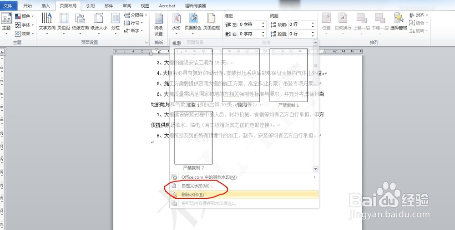Click the 纸张方向 orientation icon
455x230 pixels.
point(80,18)
